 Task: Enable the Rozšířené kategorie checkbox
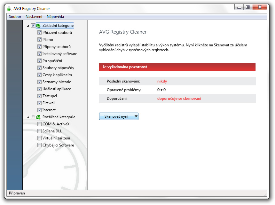[33, 117]
